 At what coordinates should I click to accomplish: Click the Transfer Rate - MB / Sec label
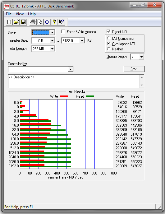(65, 177)
